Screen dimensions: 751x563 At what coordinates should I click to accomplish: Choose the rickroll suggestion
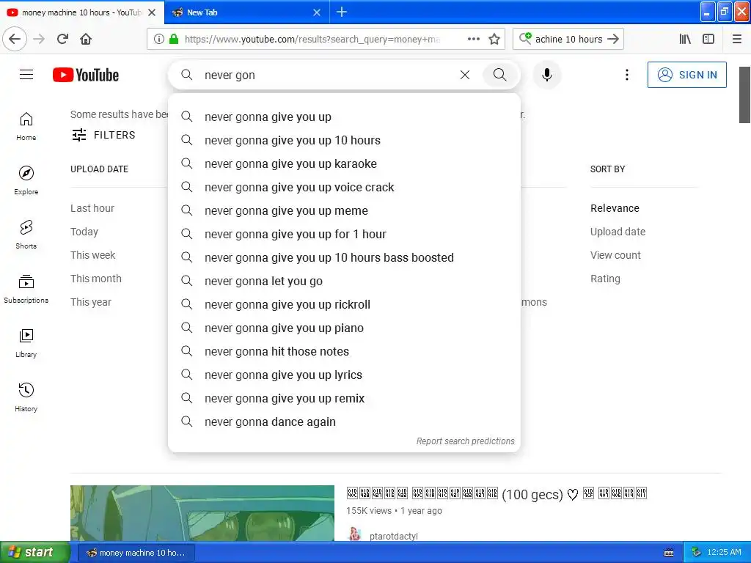pos(344,304)
